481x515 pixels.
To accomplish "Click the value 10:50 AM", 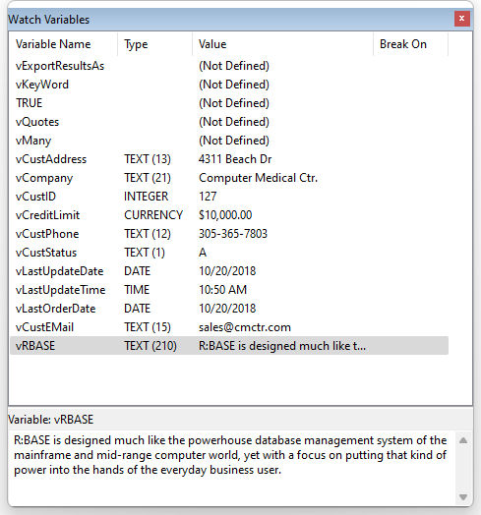I will coord(222,290).
